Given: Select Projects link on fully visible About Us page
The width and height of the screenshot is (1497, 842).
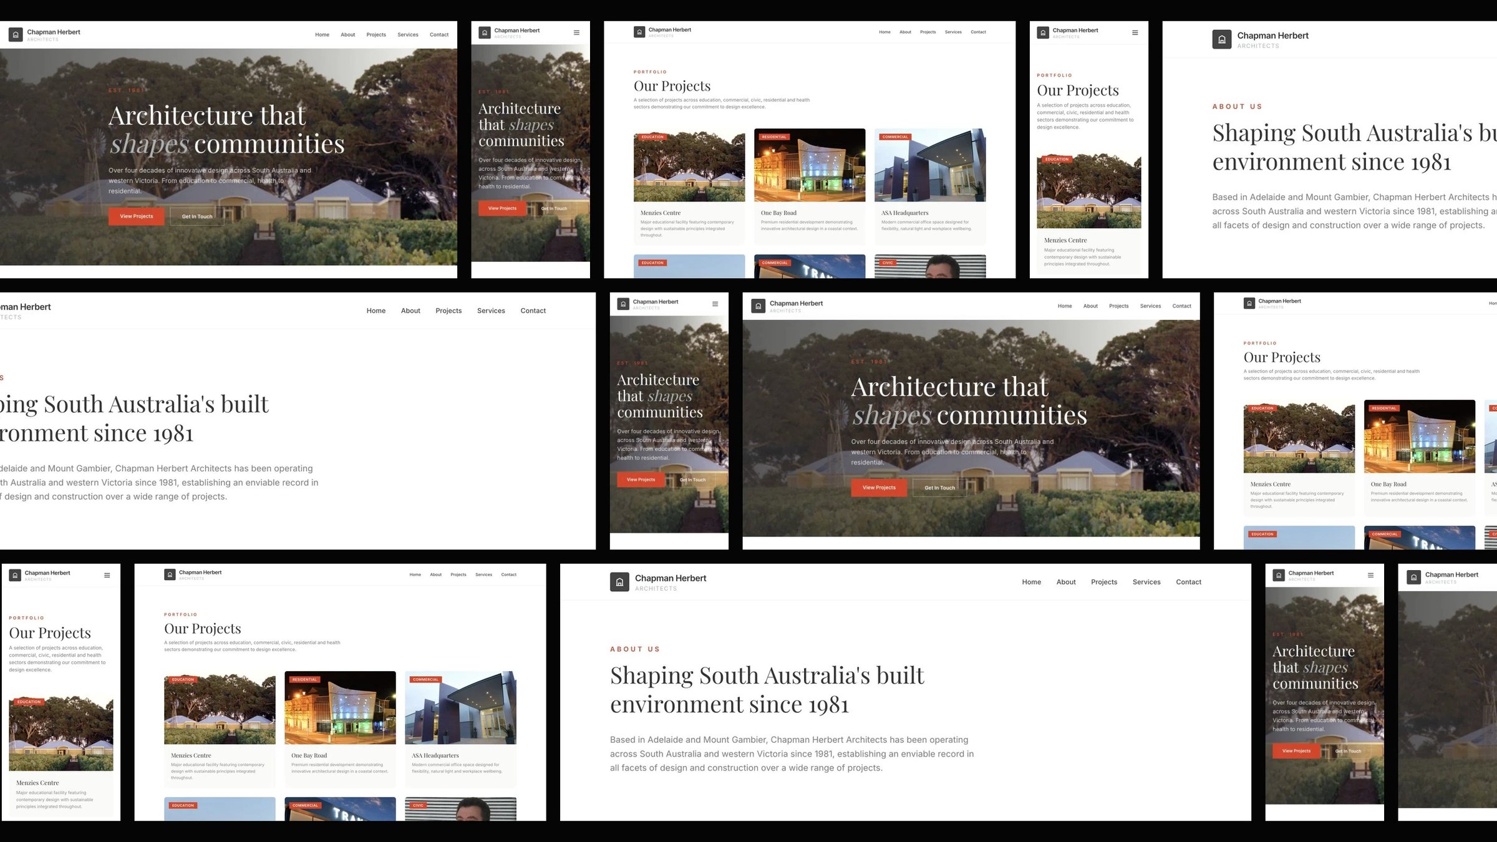Looking at the screenshot, I should point(1104,582).
